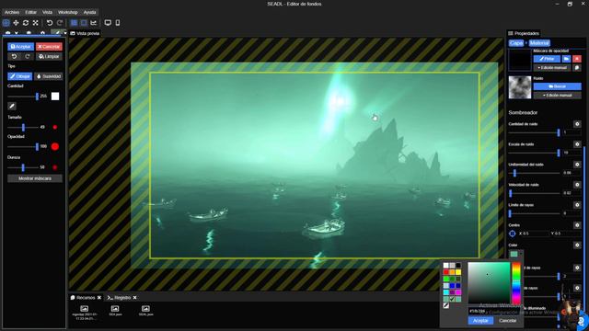Viewport: 589px width, 331px height.
Task: Dismiss color picker with Cancelar
Action: pyautogui.click(x=507, y=321)
